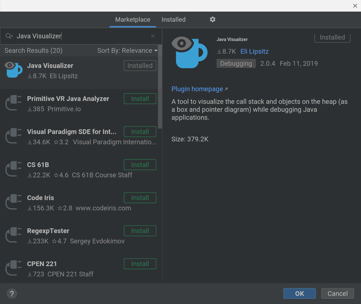
Task: Click the results list scrollbar
Action: point(160,87)
